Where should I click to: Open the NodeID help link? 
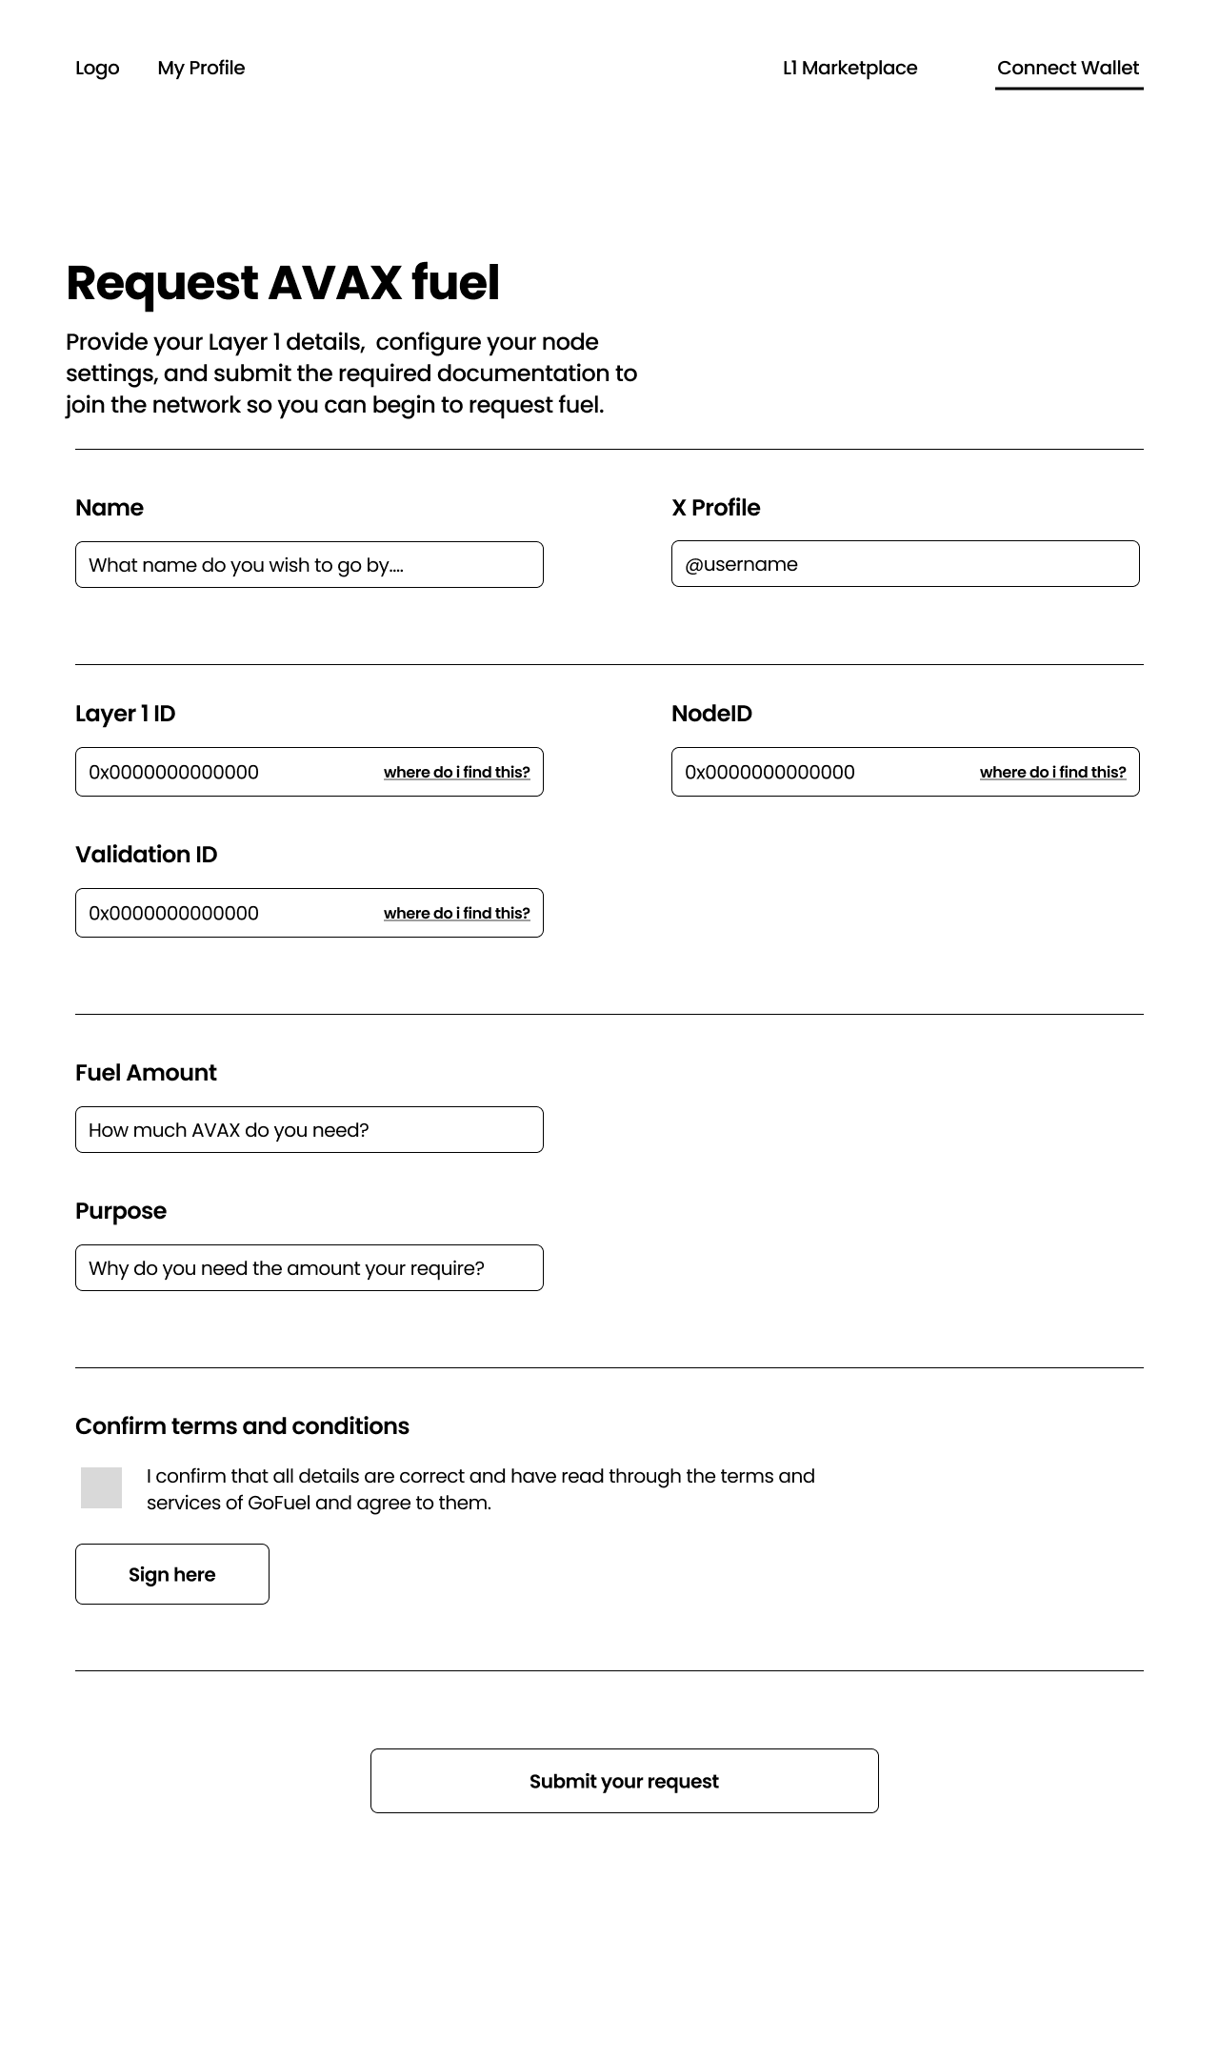1052,772
